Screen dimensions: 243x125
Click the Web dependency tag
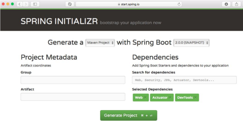141,97
